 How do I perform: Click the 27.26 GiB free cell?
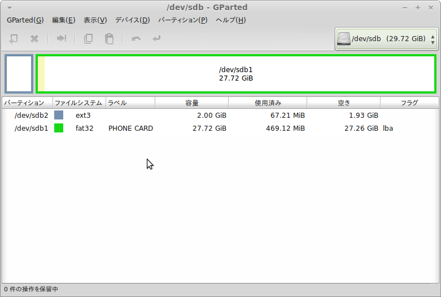pyautogui.click(x=361, y=128)
